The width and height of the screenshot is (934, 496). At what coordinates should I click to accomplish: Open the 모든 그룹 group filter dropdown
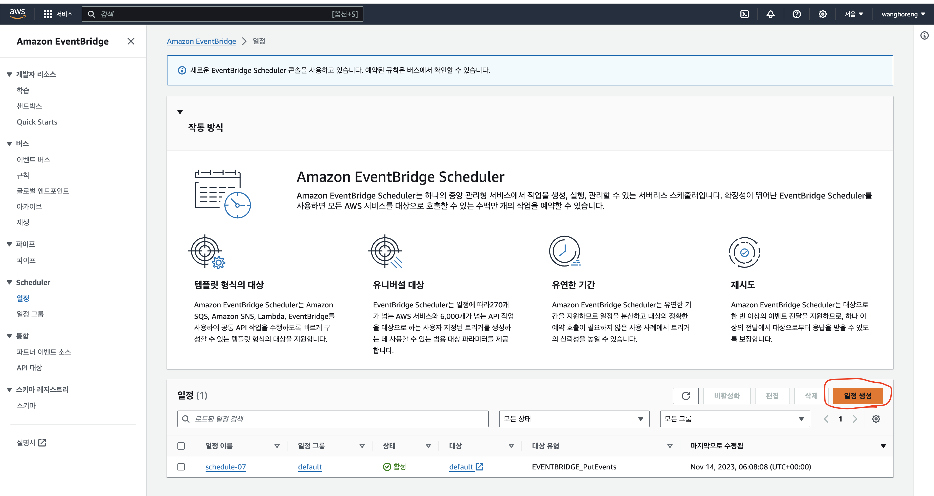coord(735,419)
